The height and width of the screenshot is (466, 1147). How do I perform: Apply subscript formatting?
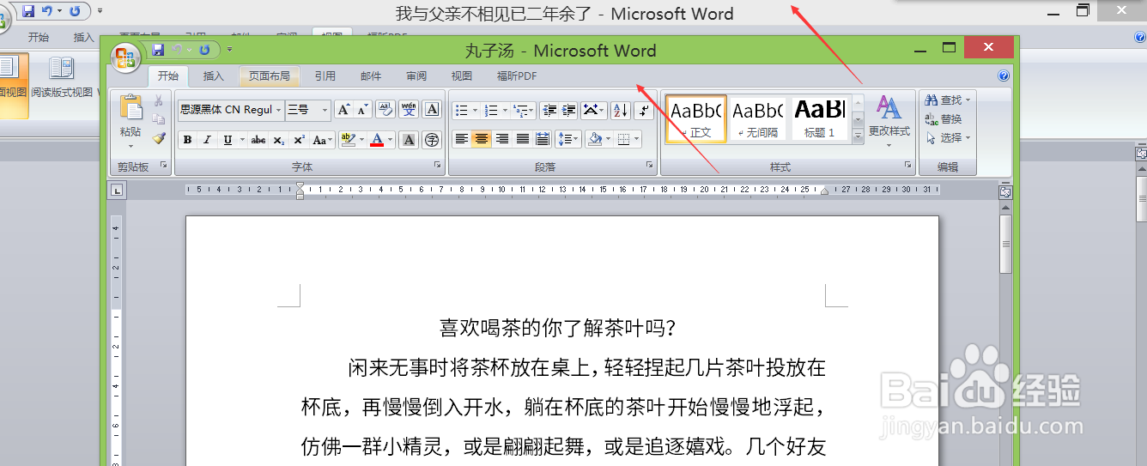[x=280, y=140]
